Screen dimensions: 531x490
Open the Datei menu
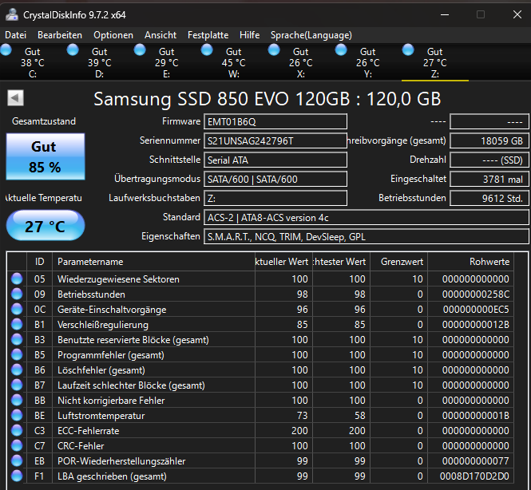click(x=16, y=35)
